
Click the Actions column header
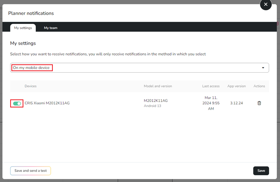259,86
